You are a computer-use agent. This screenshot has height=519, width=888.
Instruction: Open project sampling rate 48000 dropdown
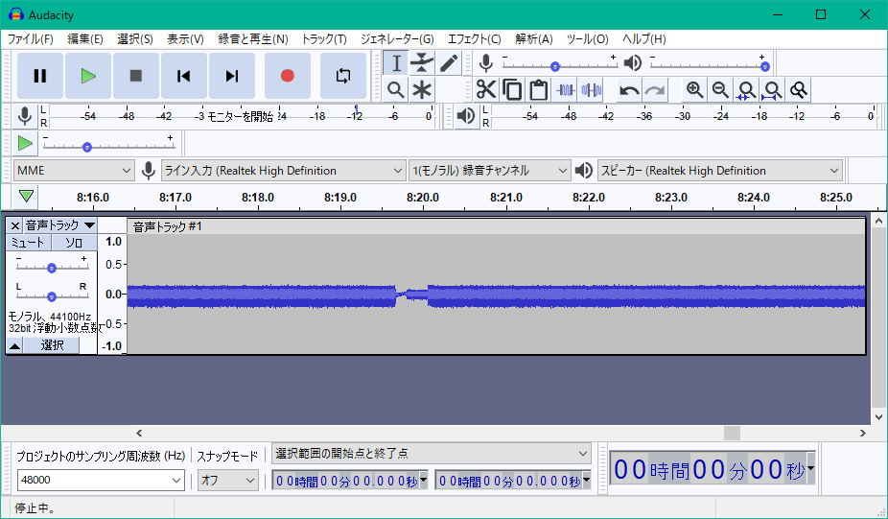pos(101,480)
